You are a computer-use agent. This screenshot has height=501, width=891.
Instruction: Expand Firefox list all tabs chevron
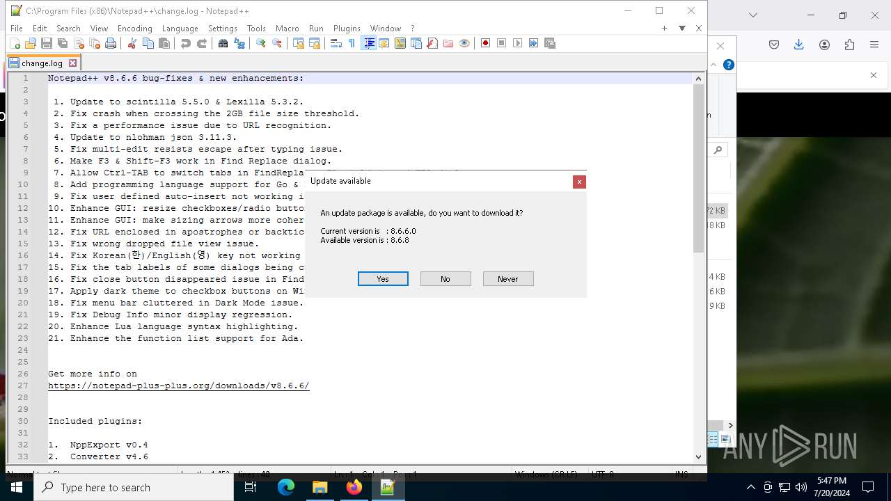(x=753, y=15)
